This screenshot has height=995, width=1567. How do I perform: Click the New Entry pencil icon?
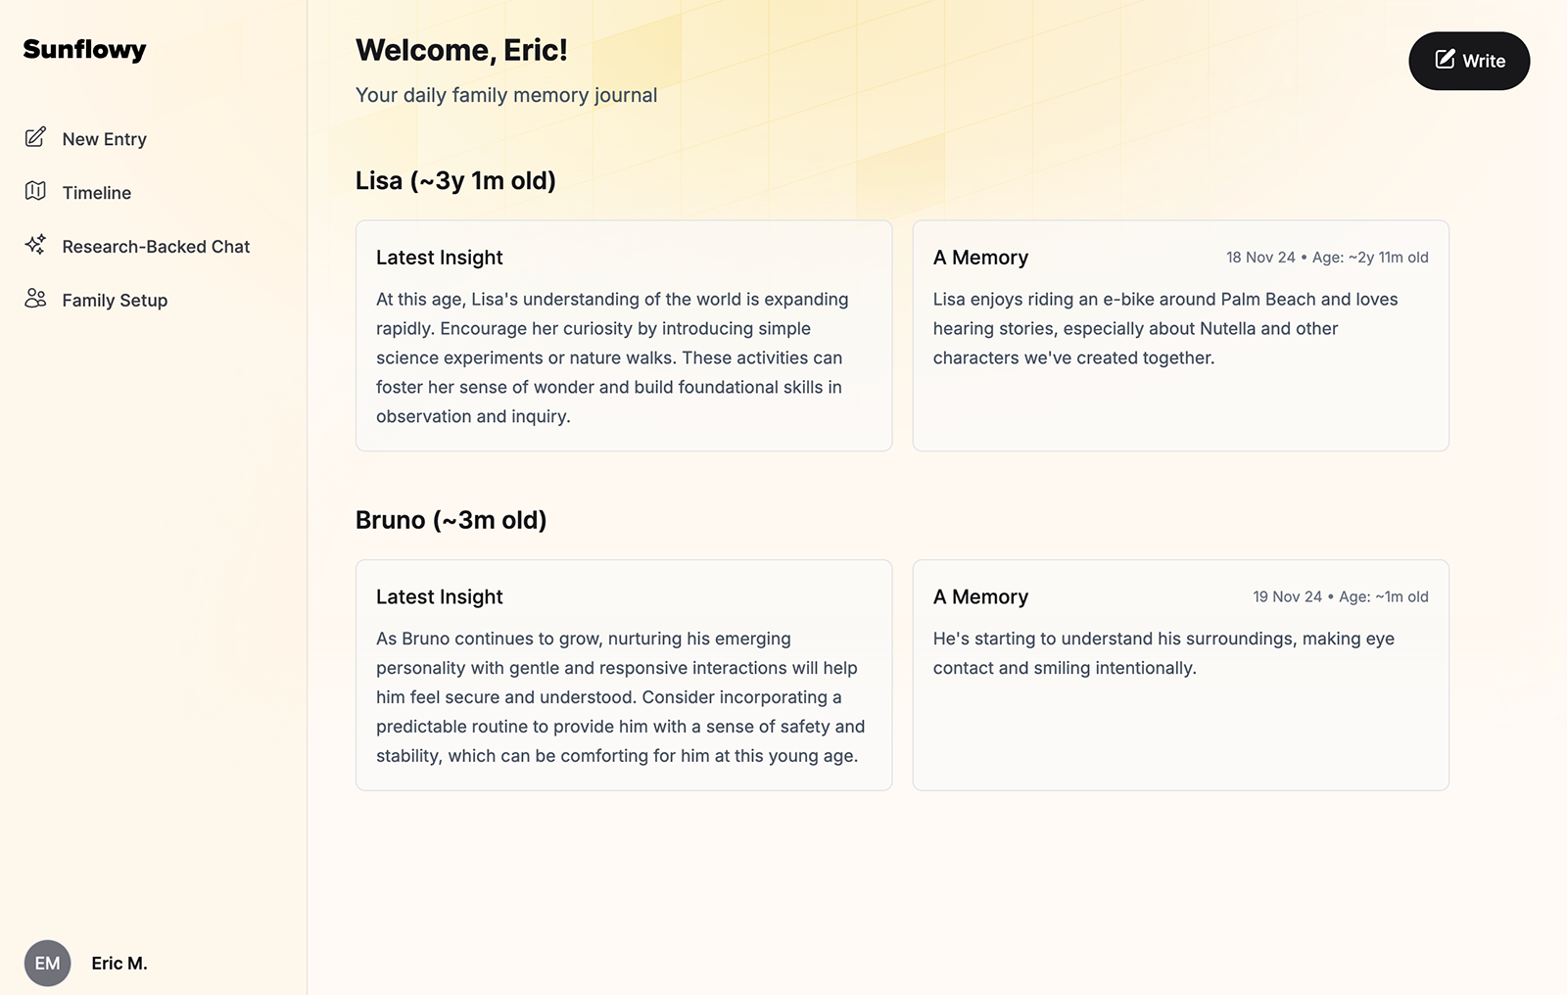(x=35, y=137)
